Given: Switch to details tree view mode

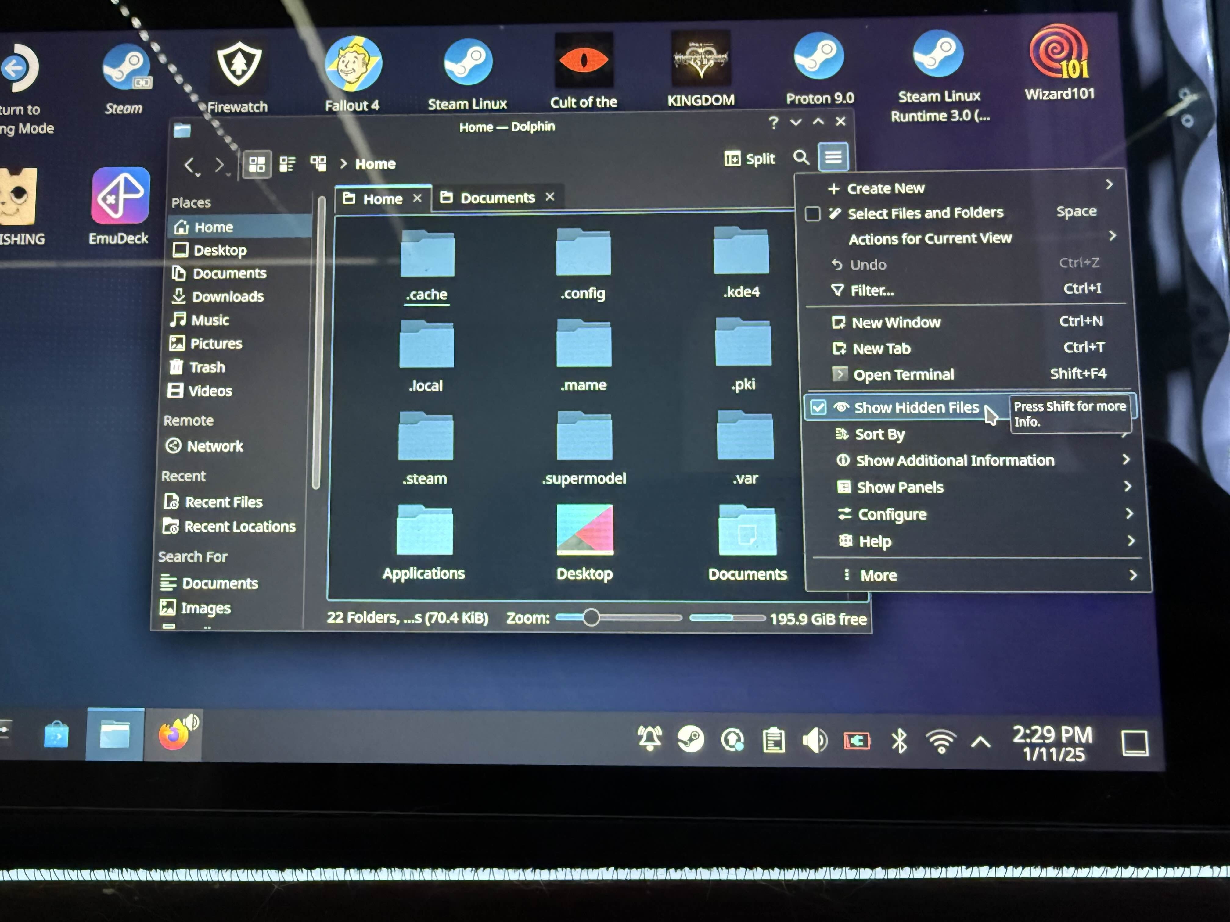Looking at the screenshot, I should click(318, 163).
